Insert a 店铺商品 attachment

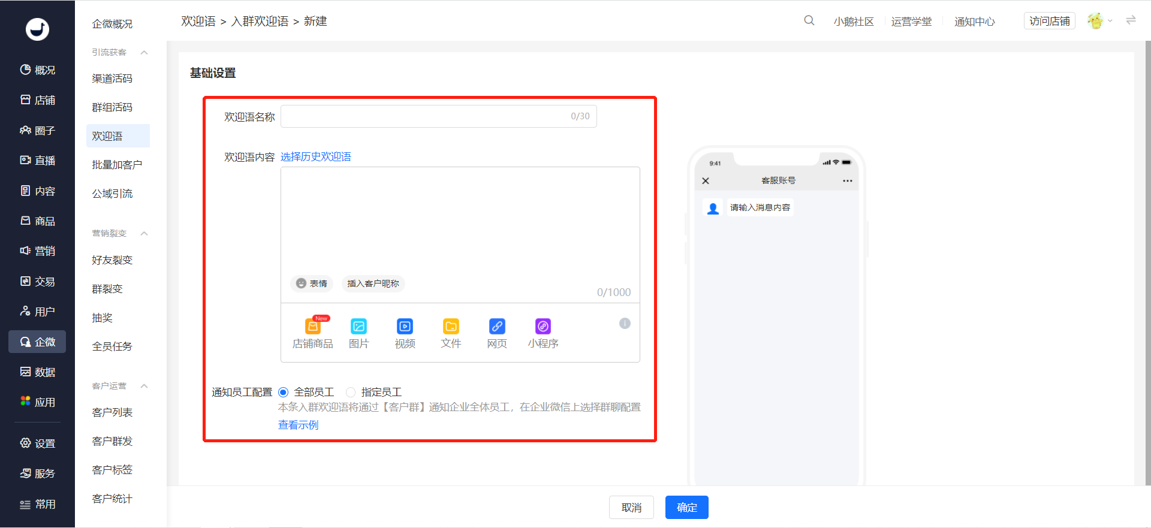coord(313,333)
